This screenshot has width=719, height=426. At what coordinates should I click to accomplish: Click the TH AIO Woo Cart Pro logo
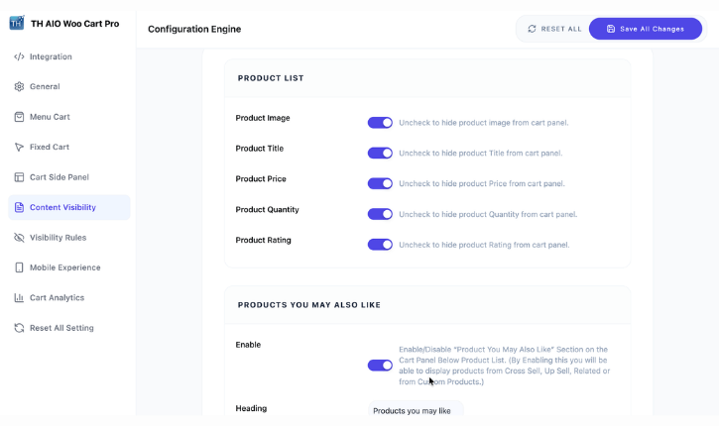(x=17, y=23)
